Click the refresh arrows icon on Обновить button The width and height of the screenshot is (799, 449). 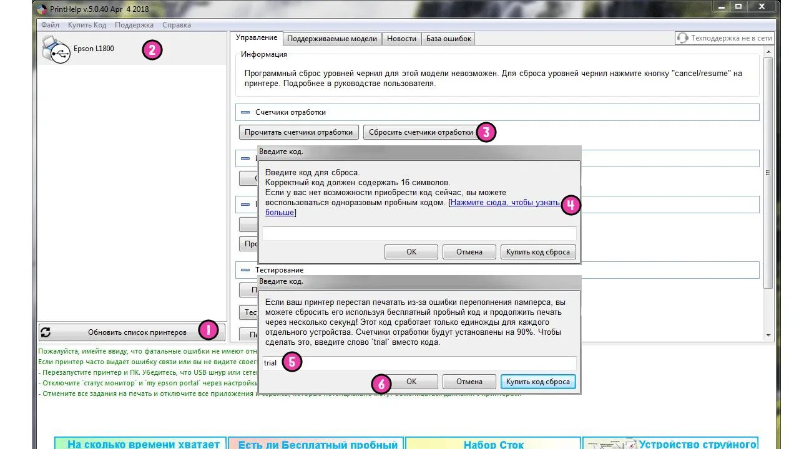(46, 332)
